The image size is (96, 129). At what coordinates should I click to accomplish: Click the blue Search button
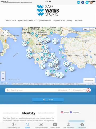pyautogui.click(x=48, y=100)
